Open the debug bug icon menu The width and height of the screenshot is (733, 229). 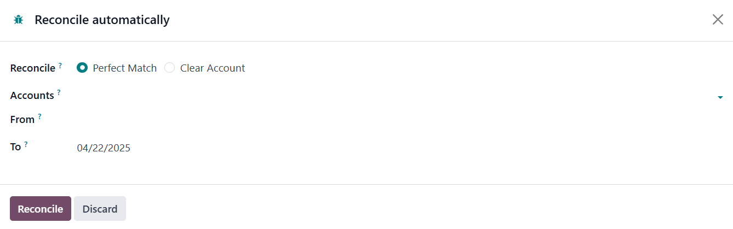tap(19, 20)
